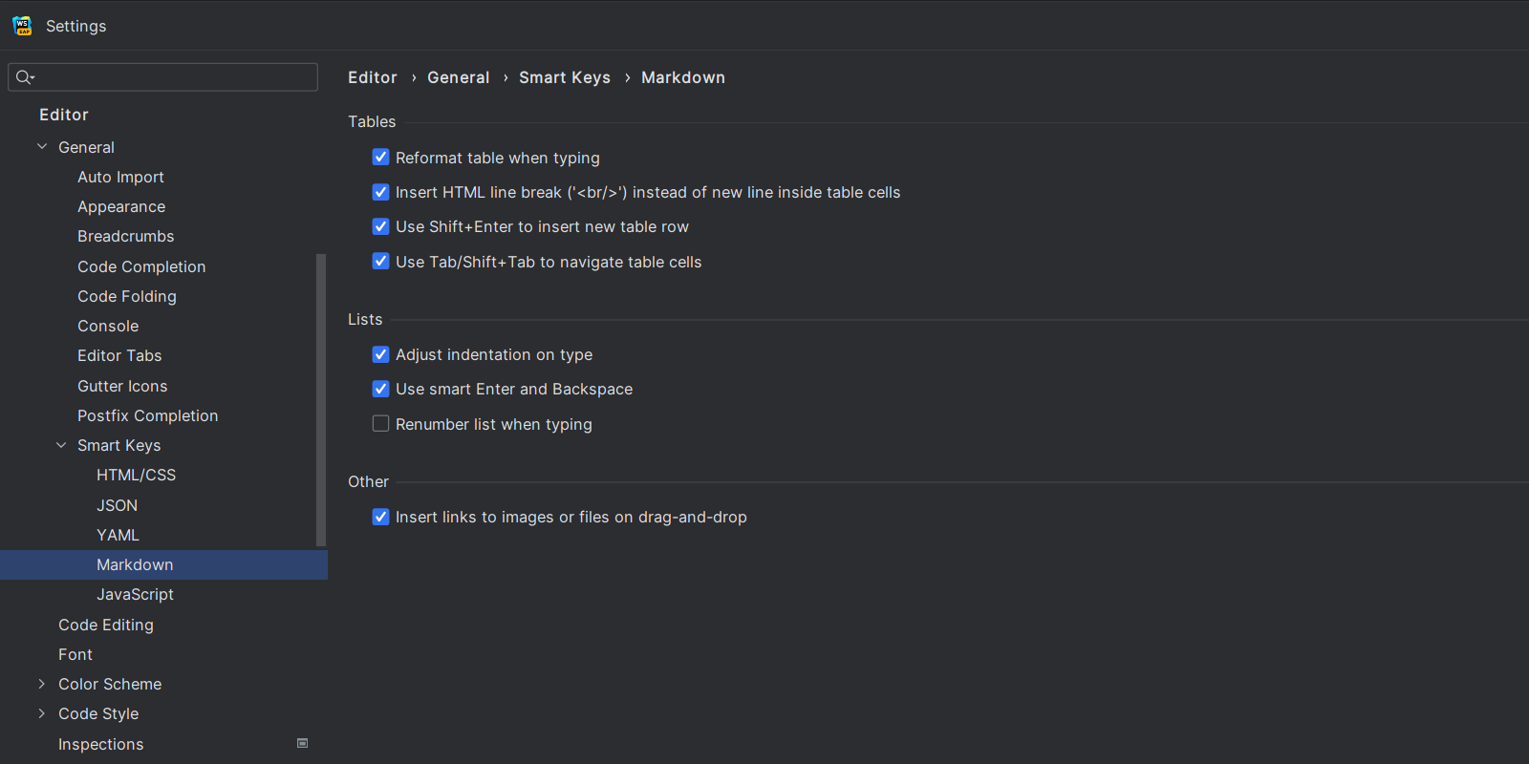Click the General breadcrumb link
Viewport: 1529px width, 764px height.
coord(458,77)
